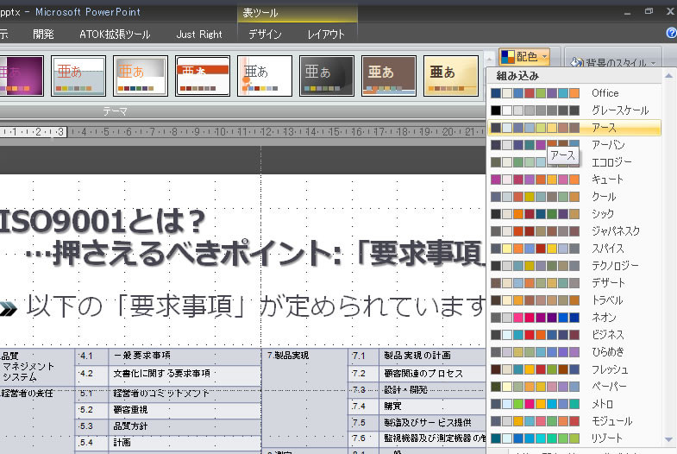
Task: Switch to the デザイン table tools tab
Action: [x=265, y=35]
